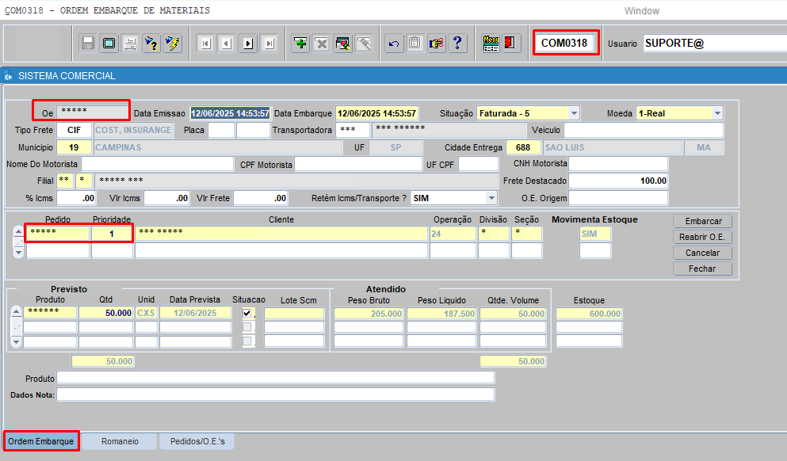Open the Situação dropdown showing Faturada - 5
The height and width of the screenshot is (461, 787).
574,113
